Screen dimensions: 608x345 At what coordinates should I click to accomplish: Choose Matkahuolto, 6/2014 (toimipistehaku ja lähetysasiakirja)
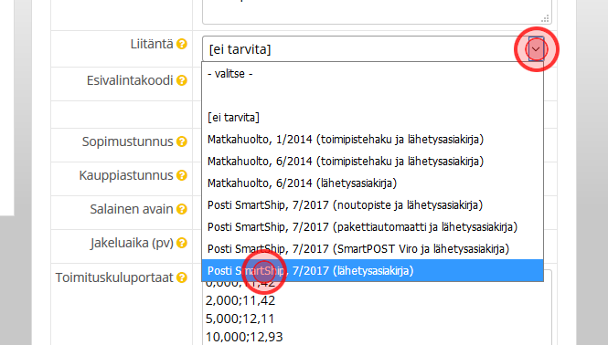372,161
